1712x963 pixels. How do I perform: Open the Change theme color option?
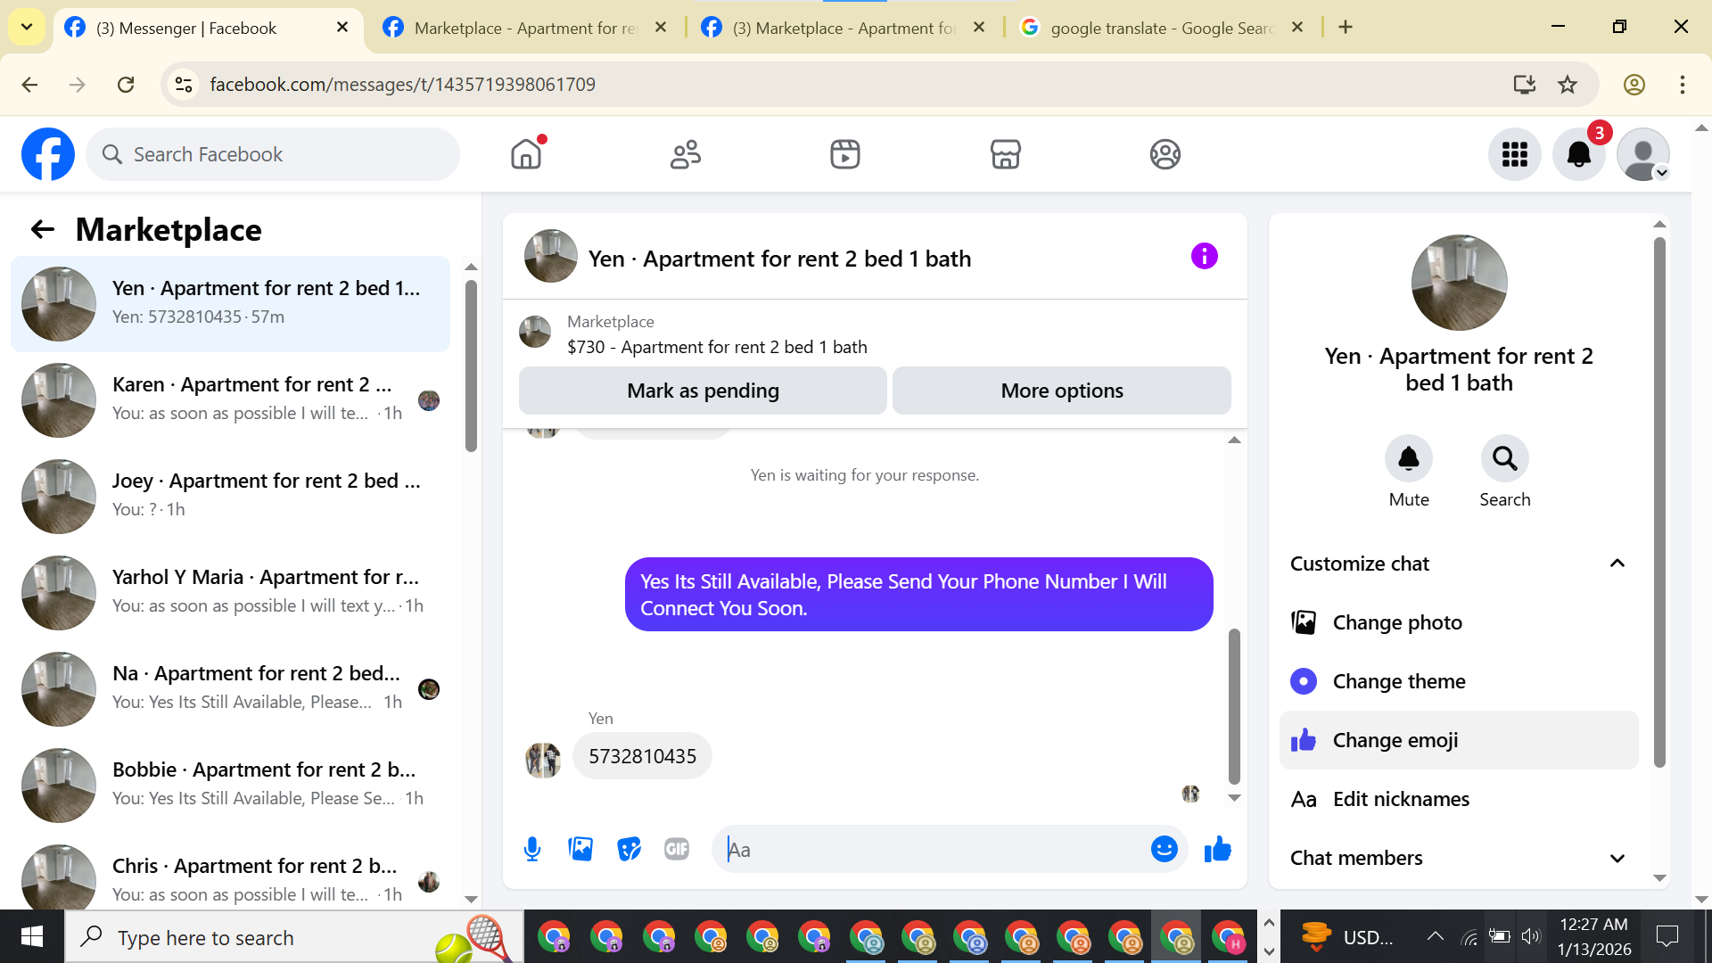(x=1398, y=681)
